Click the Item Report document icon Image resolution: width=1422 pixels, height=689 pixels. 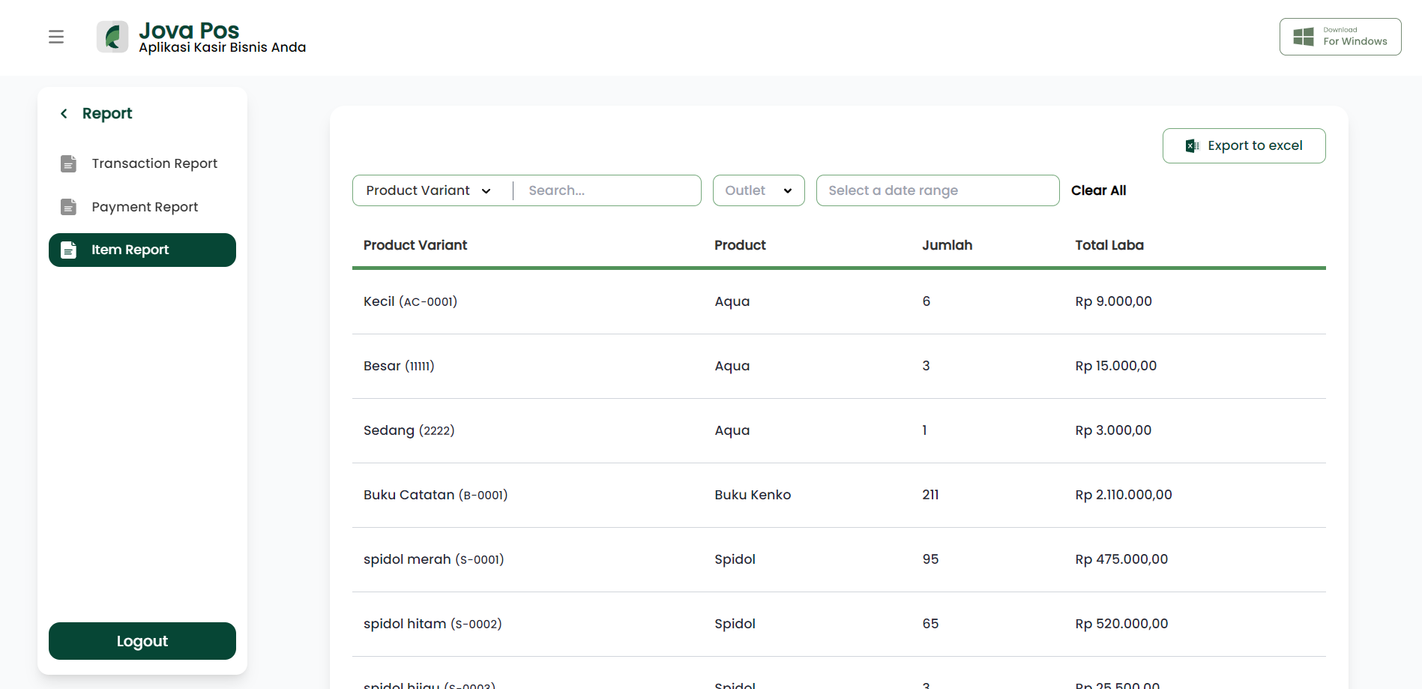(68, 250)
